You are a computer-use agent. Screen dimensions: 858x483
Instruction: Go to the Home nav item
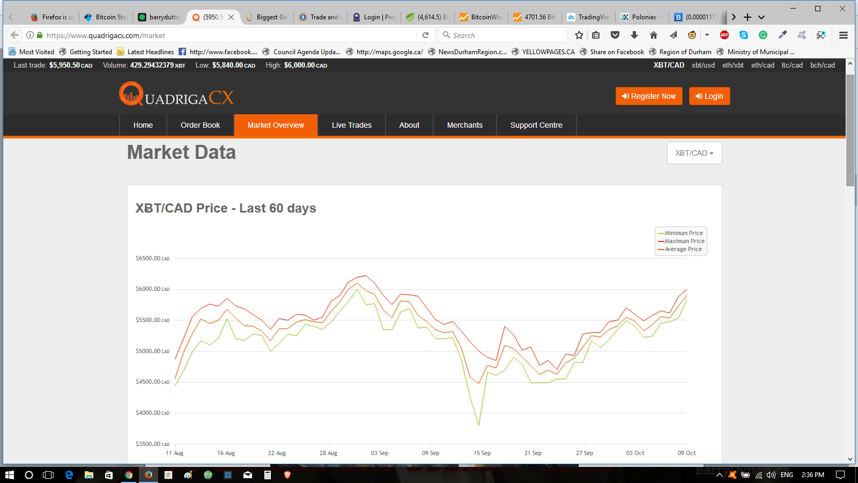[143, 125]
